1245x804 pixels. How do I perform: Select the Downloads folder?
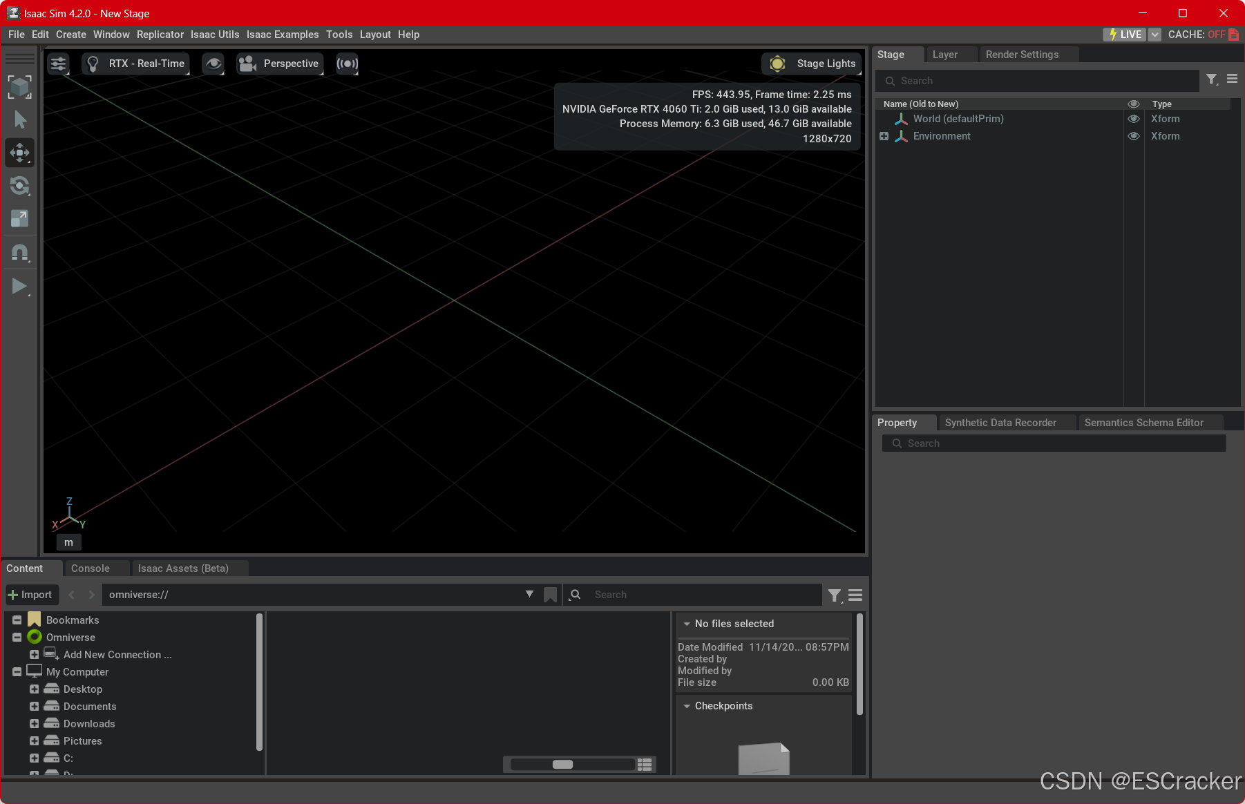click(89, 724)
